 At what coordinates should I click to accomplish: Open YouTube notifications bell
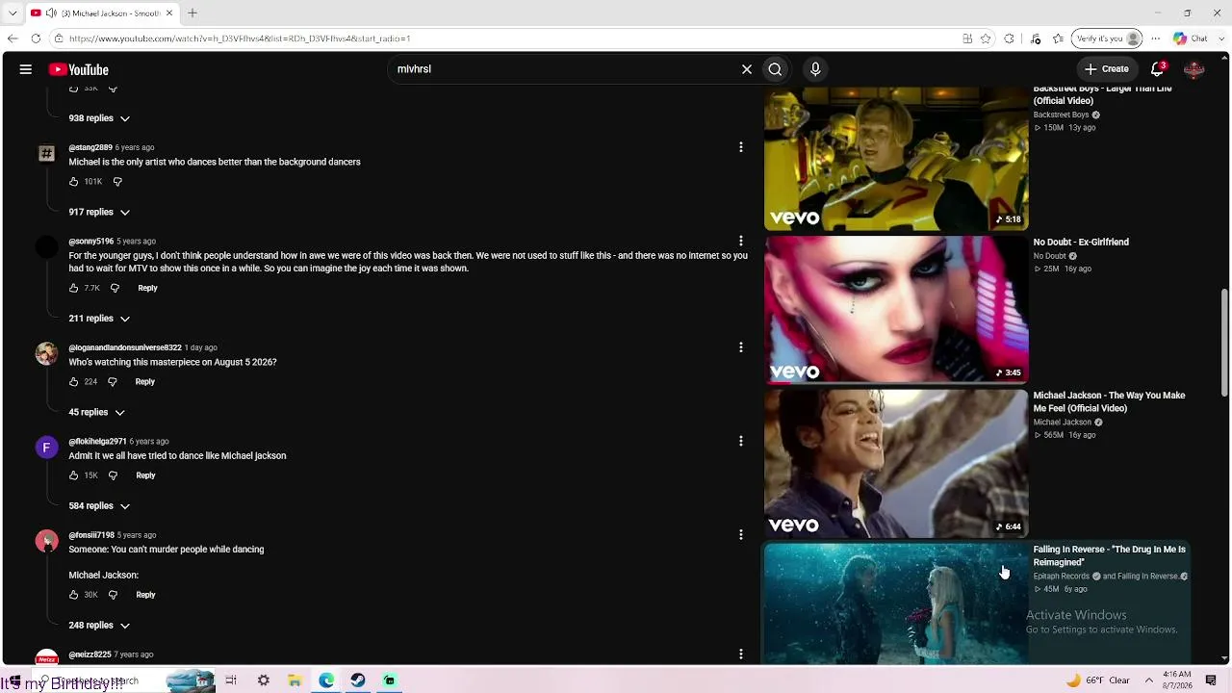(1158, 69)
